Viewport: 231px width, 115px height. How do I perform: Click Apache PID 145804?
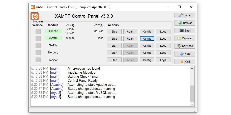click(x=70, y=29)
